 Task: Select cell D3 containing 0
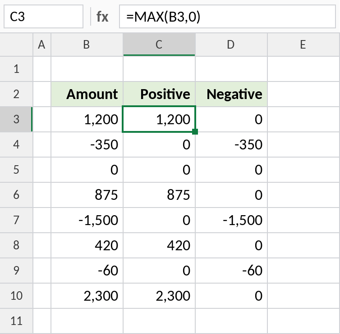point(231,119)
